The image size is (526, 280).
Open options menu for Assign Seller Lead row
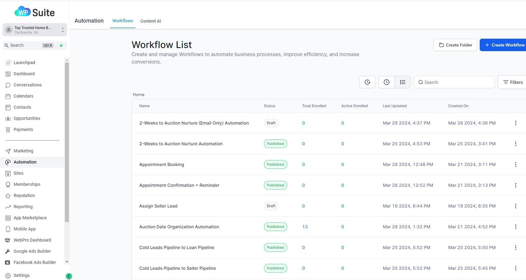coord(516,206)
